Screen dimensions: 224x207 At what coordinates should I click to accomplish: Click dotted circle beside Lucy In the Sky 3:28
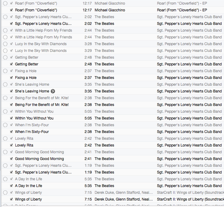pos(5,44)
